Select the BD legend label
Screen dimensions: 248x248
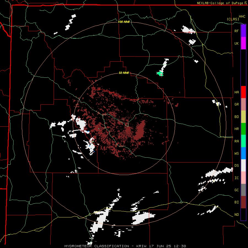click(x=236, y=117)
